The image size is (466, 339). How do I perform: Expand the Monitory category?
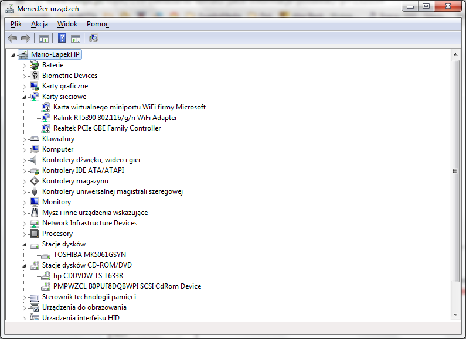24,203
